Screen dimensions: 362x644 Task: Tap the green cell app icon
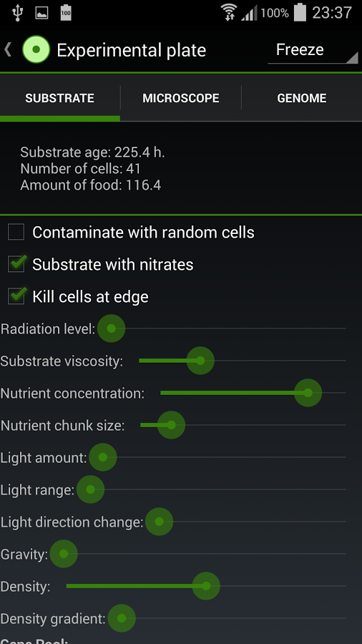click(x=36, y=49)
